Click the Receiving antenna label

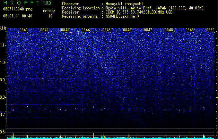[80, 16]
